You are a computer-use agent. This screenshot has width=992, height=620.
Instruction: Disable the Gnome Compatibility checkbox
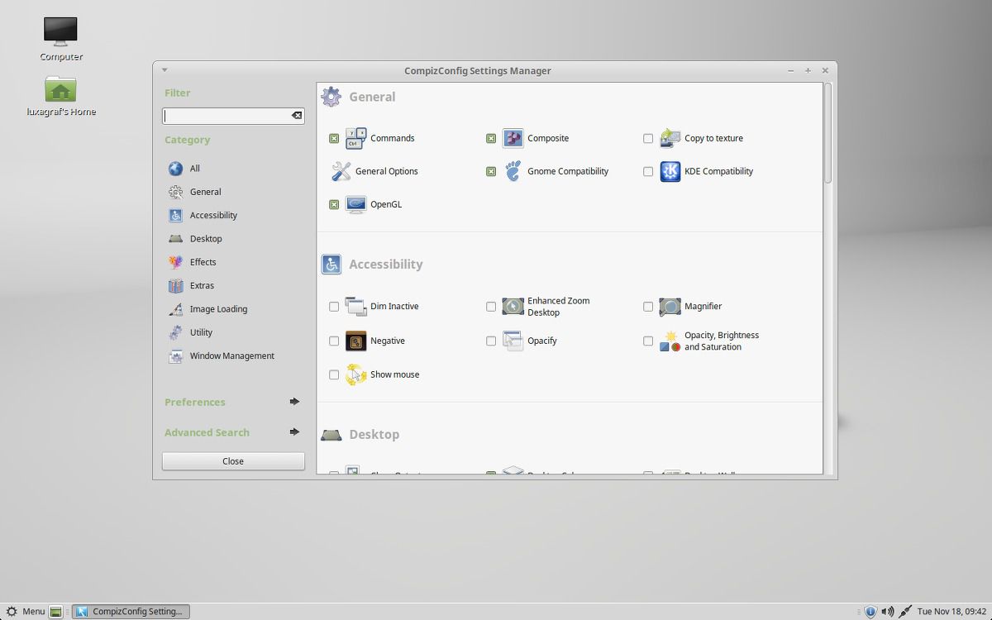(x=491, y=171)
